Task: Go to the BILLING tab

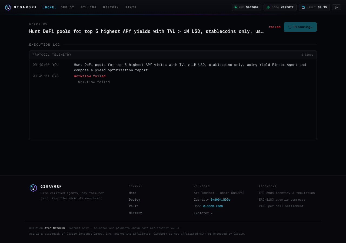Action: [89, 8]
